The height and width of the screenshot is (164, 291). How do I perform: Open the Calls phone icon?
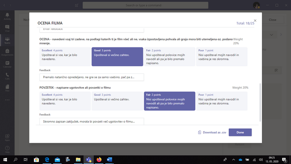click(7, 76)
